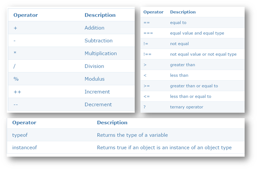The image size is (258, 170).
Task: Click the === operator symbol
Action: point(147,33)
